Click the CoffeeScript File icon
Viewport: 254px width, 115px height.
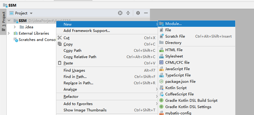161,94
